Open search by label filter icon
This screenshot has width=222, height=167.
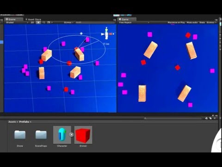[x=210, y=118]
